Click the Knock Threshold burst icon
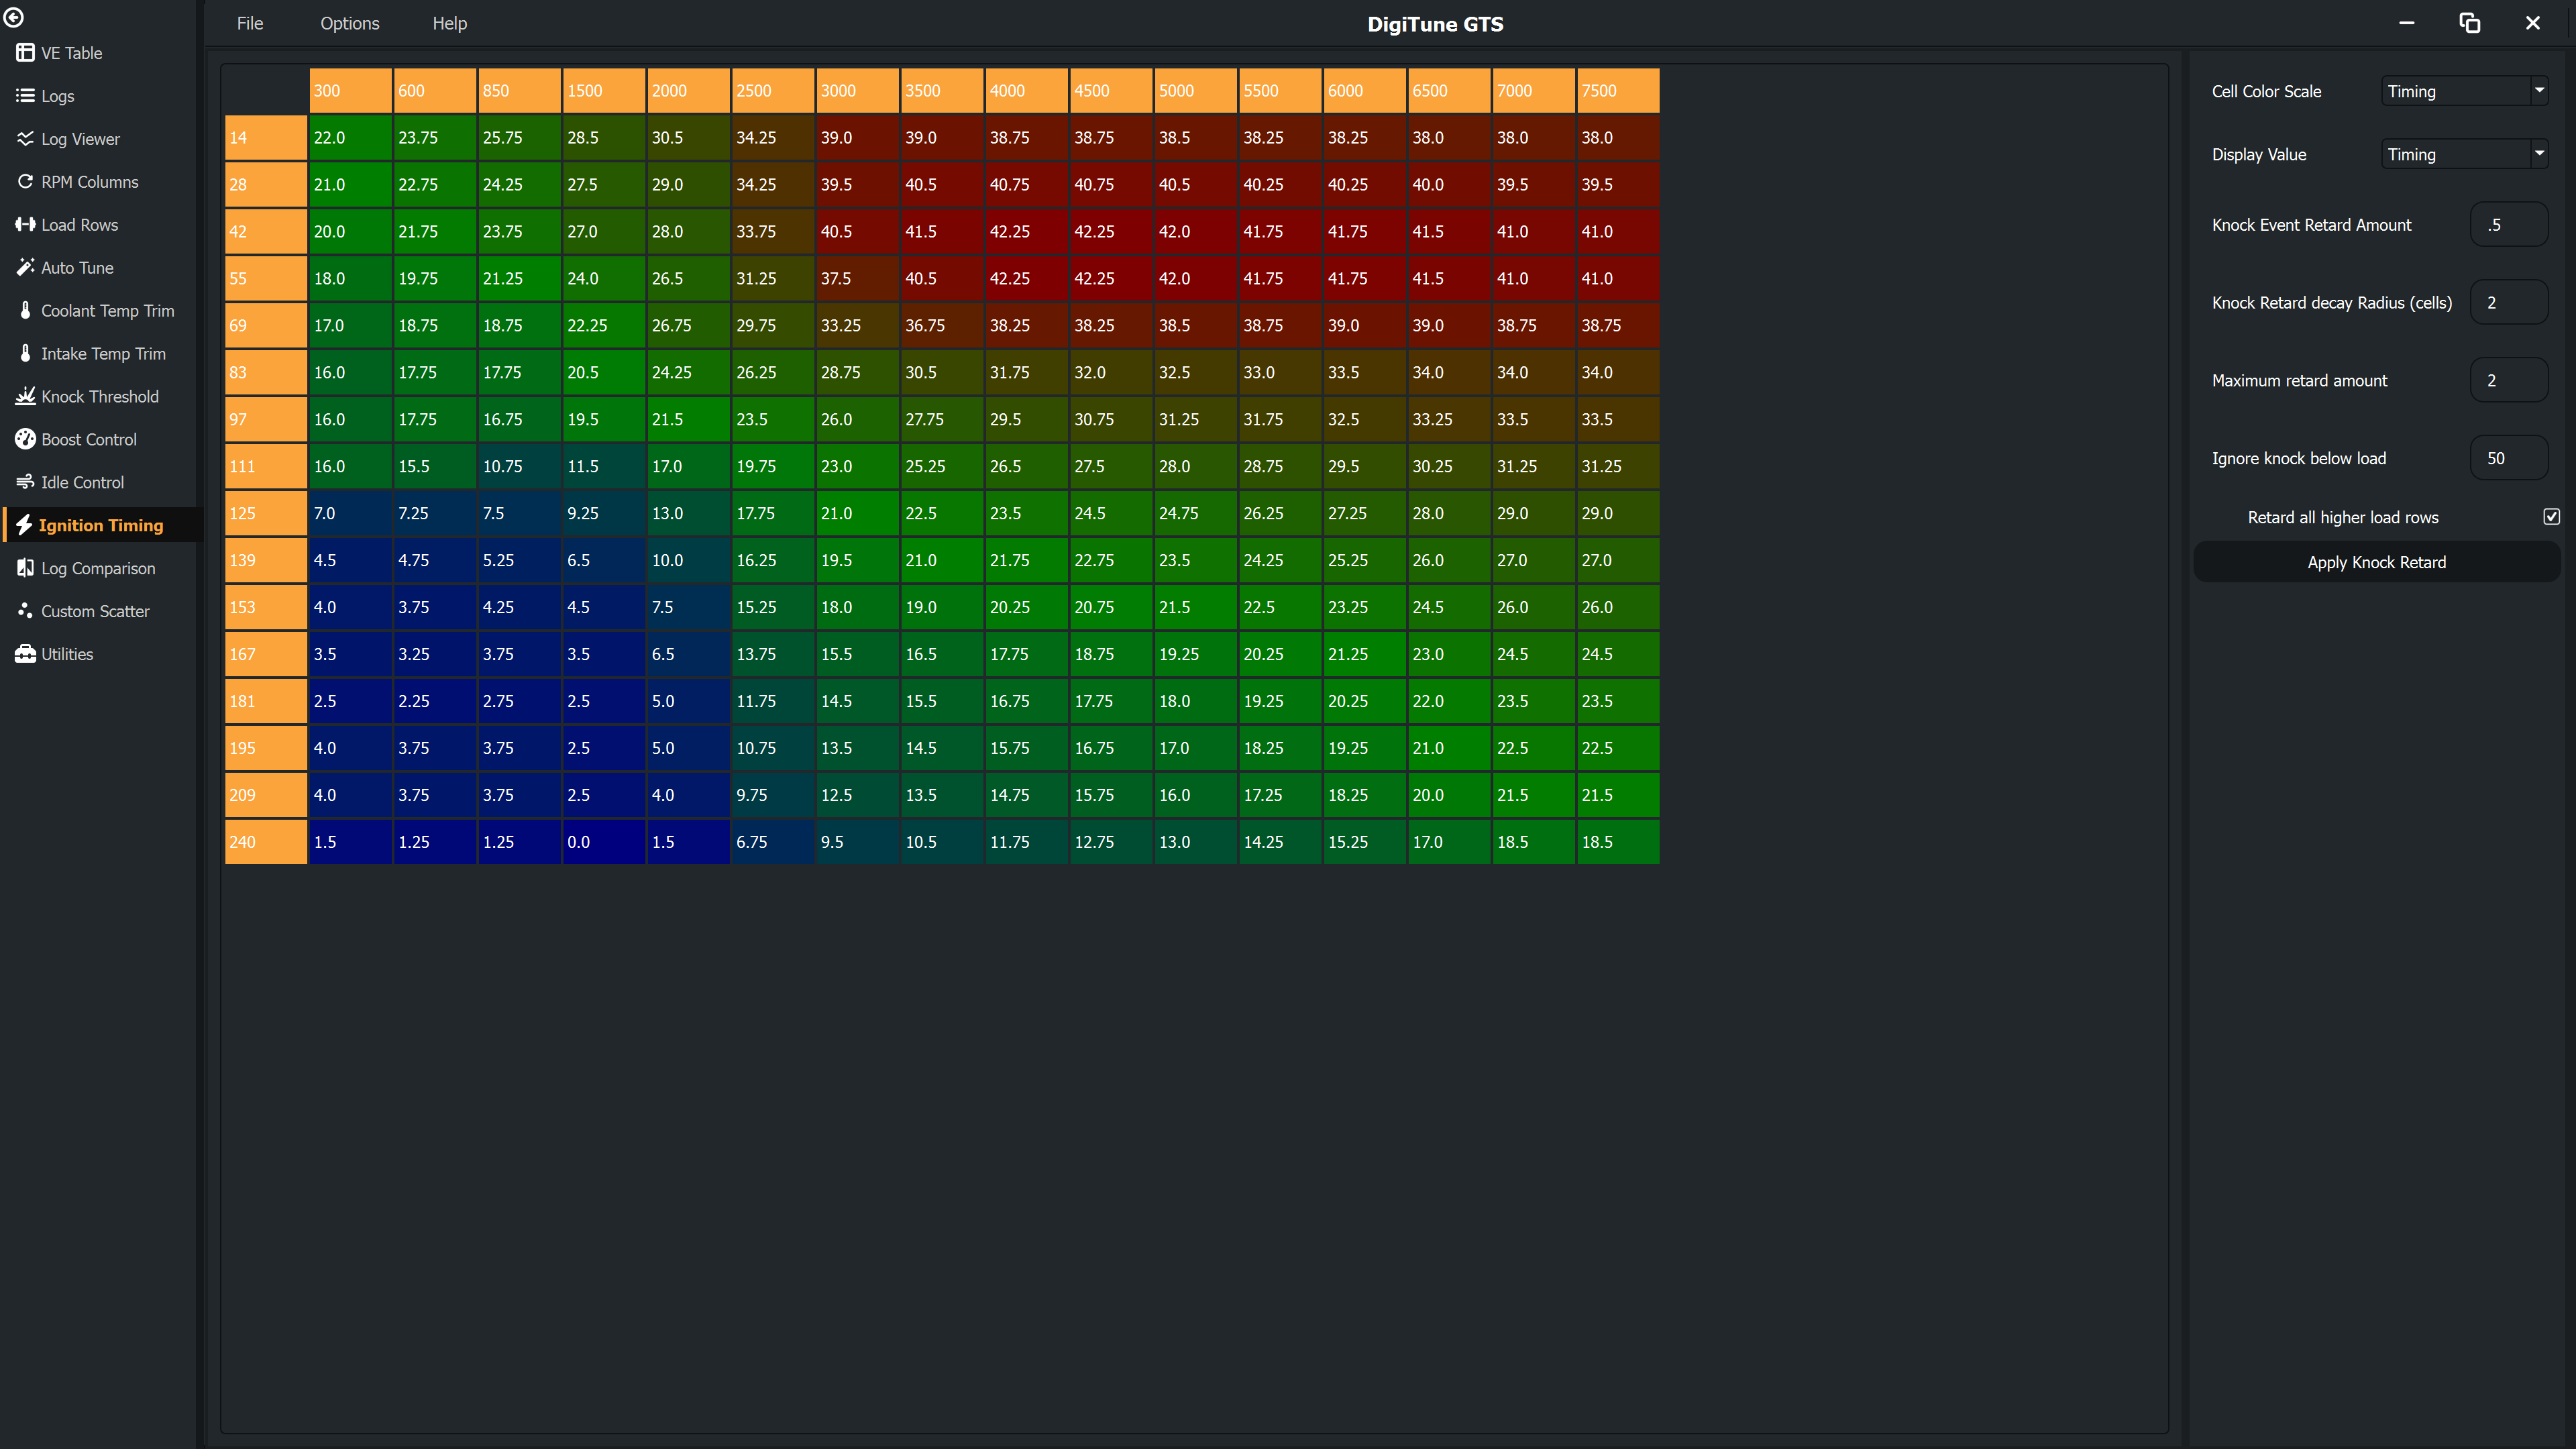Image resolution: width=2576 pixels, height=1449 pixels. tap(25, 397)
